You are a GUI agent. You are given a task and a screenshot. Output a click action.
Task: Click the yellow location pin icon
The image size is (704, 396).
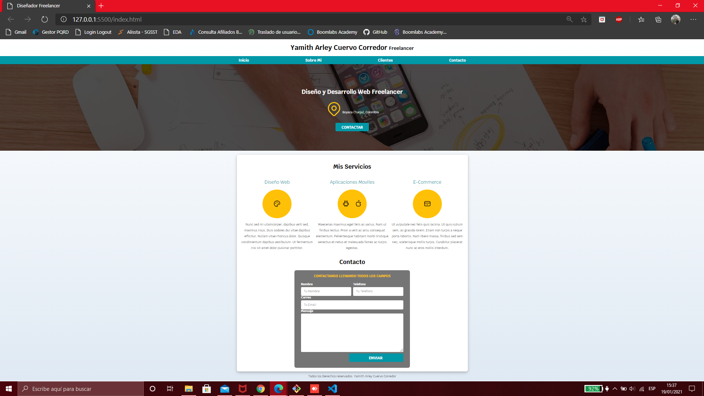333,109
